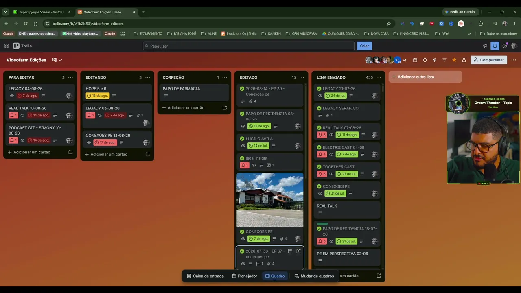The height and width of the screenshot is (293, 521).
Task: Archive the 2026-07-30 EP 37 card
Action: pyautogui.click(x=290, y=251)
